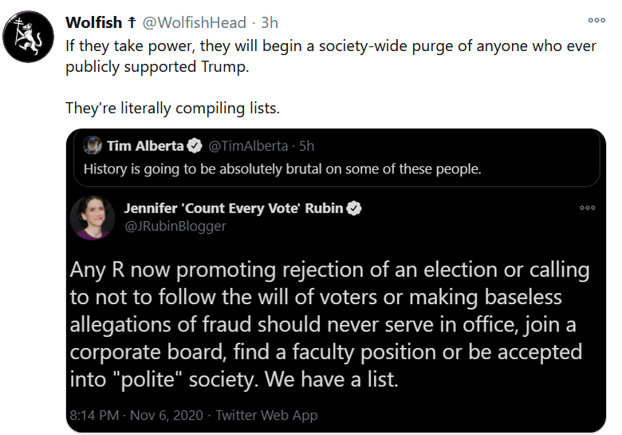The width and height of the screenshot is (622, 435).
Task: Click Tim Alberta's small profile avatar
Action: tap(93, 146)
